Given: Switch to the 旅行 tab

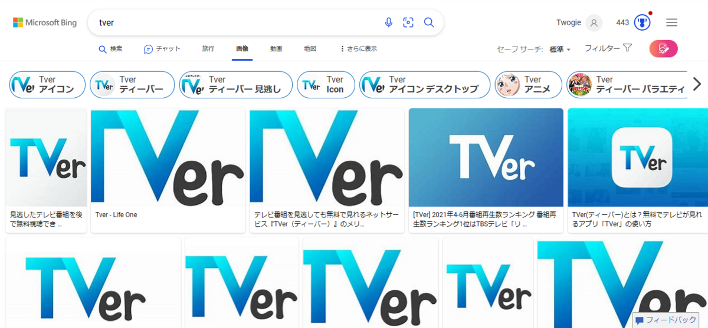Looking at the screenshot, I should coord(208,49).
